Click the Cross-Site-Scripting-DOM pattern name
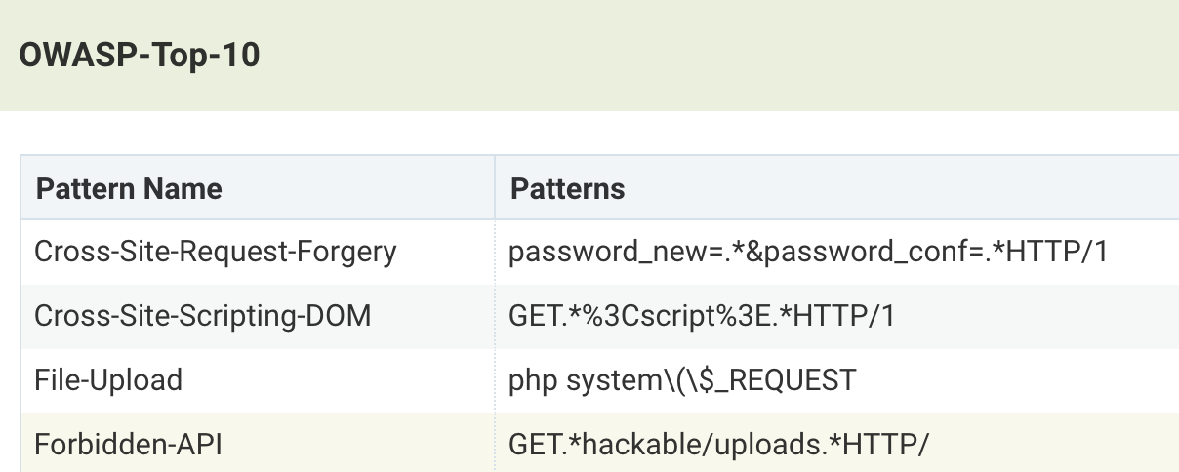1179x472 pixels. coord(203,316)
